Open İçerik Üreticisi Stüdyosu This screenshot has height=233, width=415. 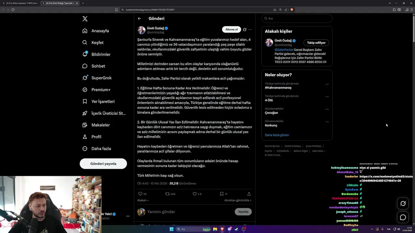coord(104,113)
